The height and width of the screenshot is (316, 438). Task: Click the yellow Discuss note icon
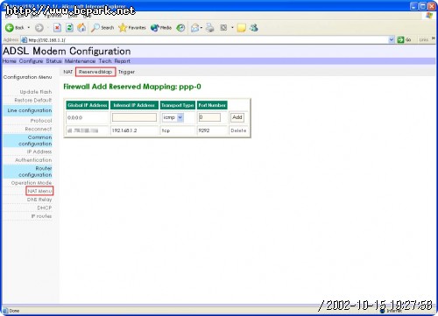(x=241, y=28)
